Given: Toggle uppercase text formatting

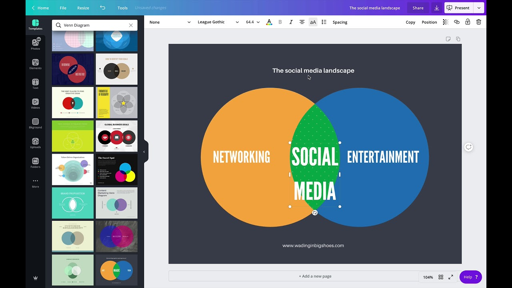Looking at the screenshot, I should coord(313,22).
